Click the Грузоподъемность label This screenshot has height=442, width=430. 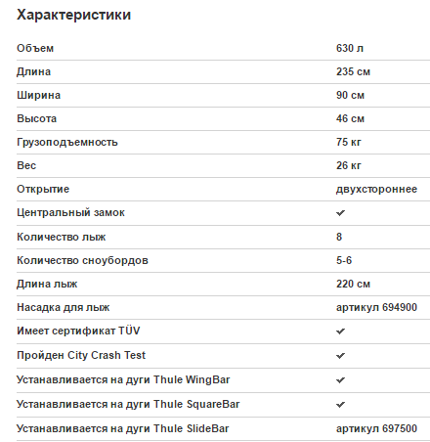67,143
